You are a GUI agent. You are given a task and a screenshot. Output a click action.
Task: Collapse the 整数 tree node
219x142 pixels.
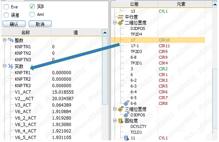[x=5, y=40]
